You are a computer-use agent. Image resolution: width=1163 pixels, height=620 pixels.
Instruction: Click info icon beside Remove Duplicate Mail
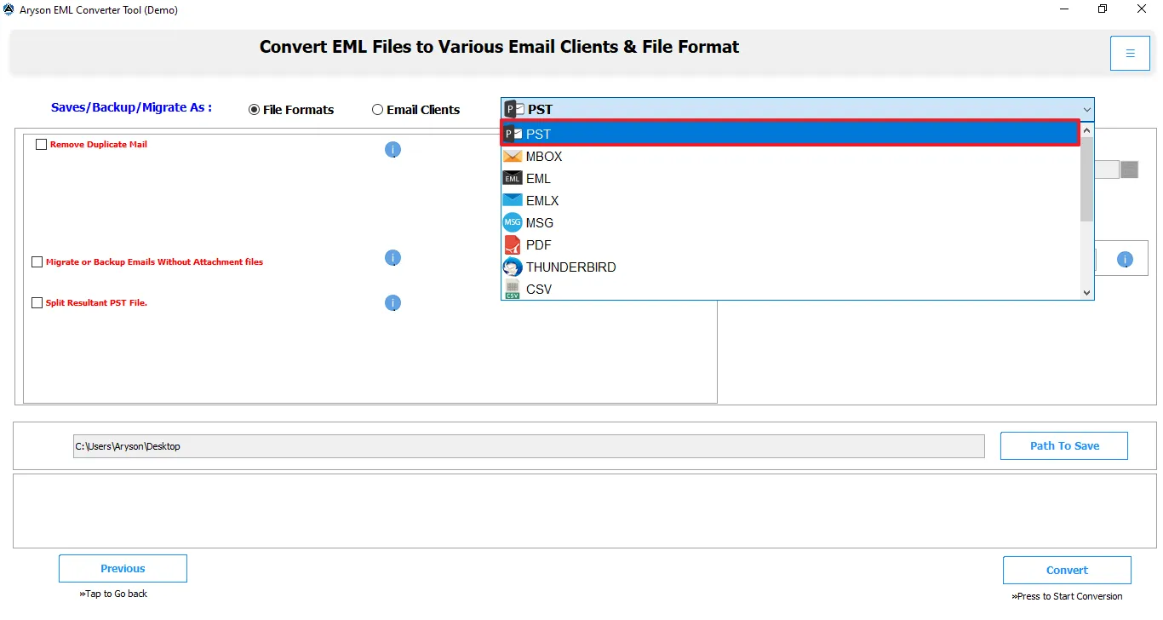392,150
